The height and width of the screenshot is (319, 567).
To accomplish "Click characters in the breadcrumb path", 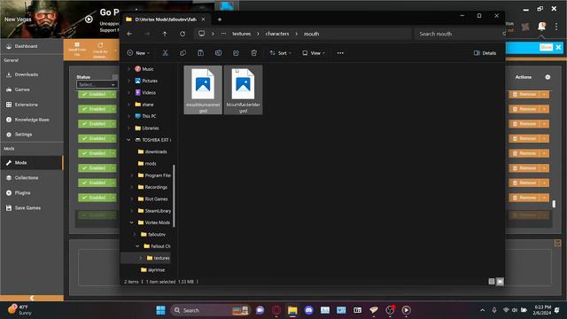I will coord(277,34).
